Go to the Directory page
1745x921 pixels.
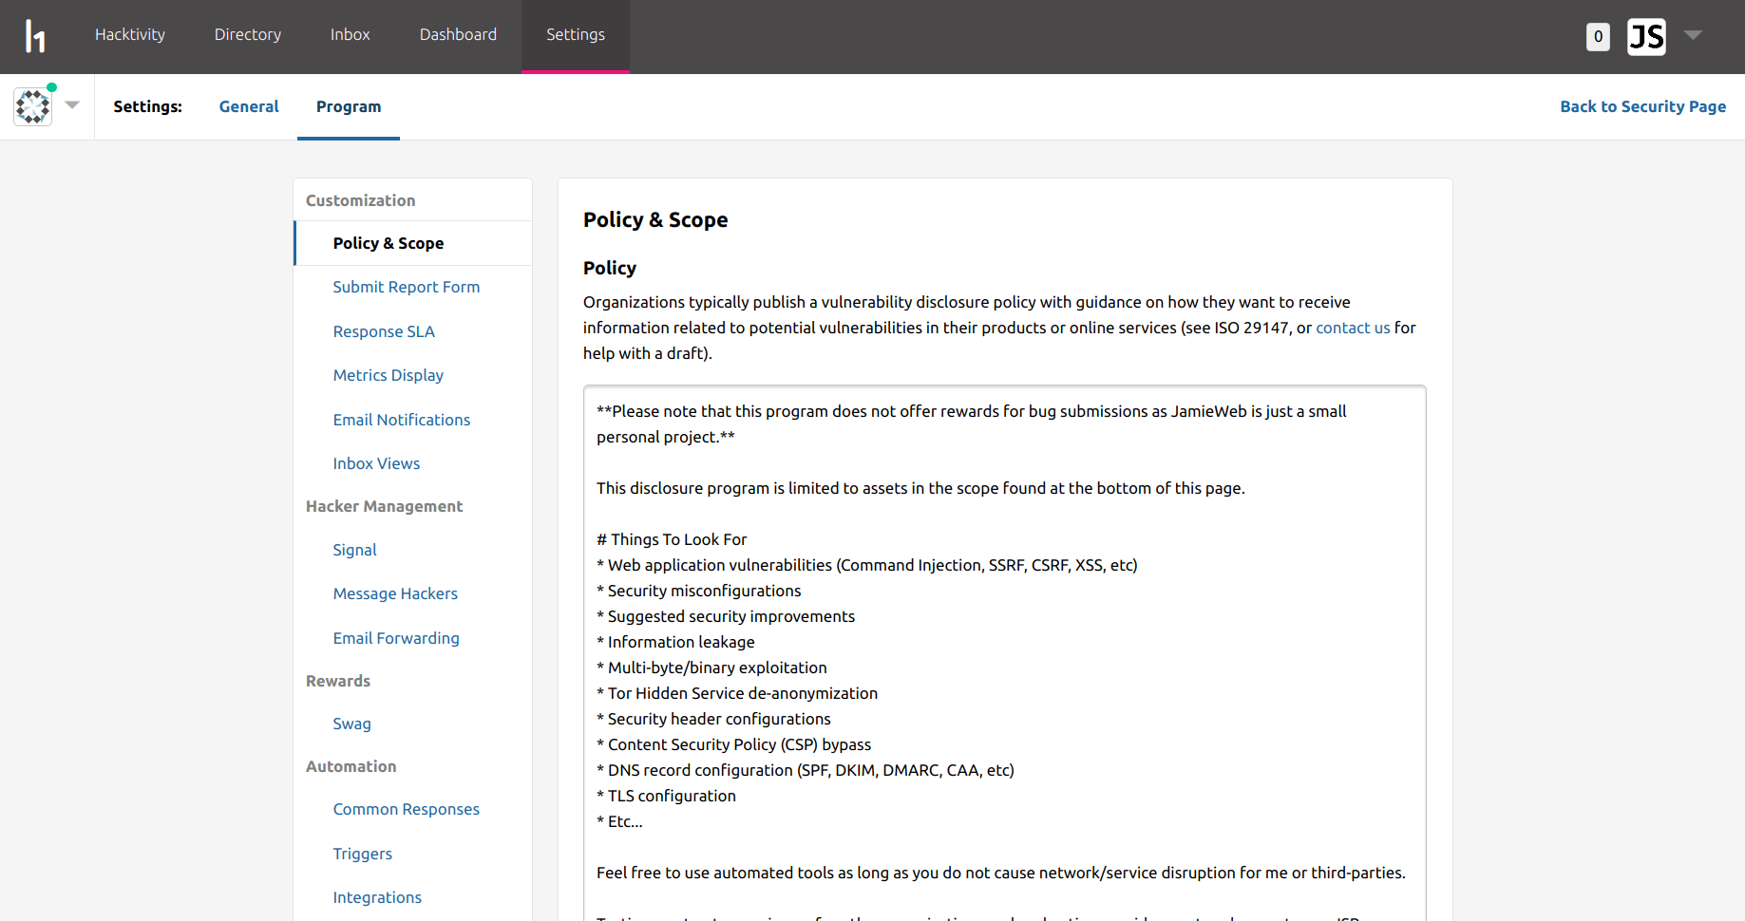(x=248, y=34)
